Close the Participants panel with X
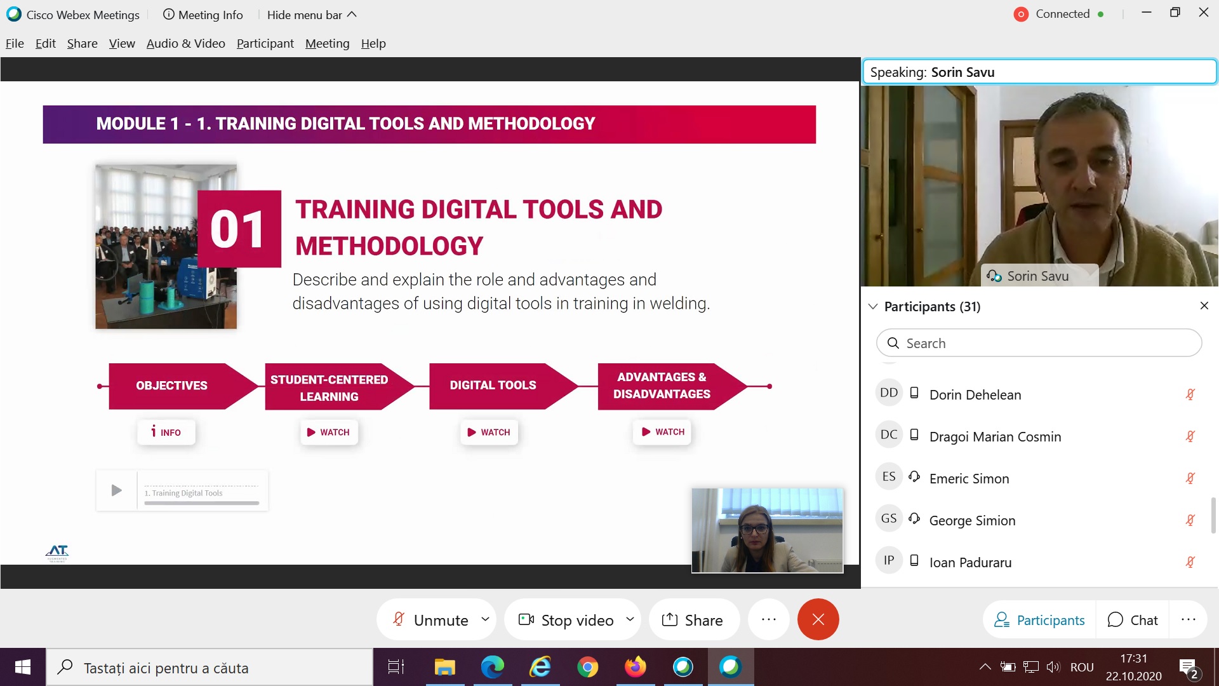Viewport: 1219px width, 686px height. click(1204, 306)
